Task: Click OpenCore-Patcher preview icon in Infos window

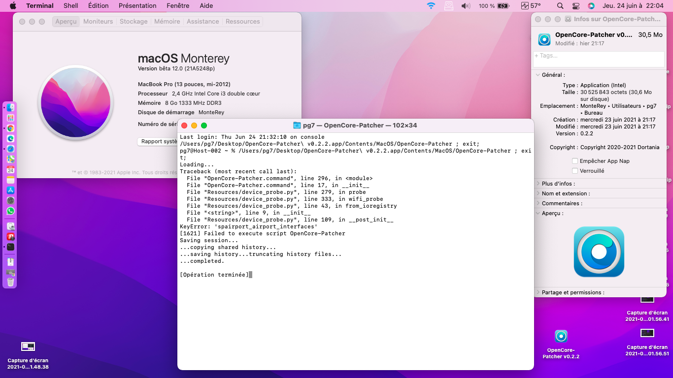Action: point(599,252)
